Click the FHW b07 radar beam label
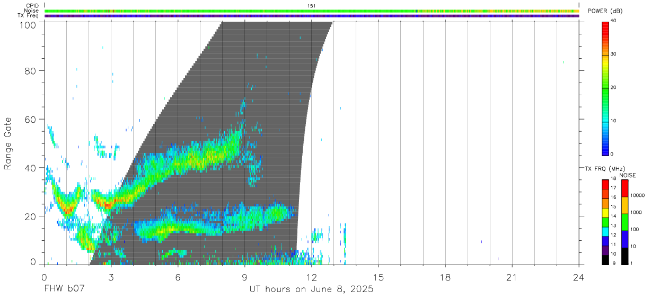The width and height of the screenshot is (651, 300). click(64, 289)
